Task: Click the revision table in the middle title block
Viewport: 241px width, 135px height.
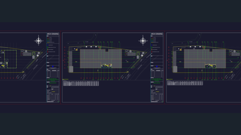Action: click(x=157, y=73)
